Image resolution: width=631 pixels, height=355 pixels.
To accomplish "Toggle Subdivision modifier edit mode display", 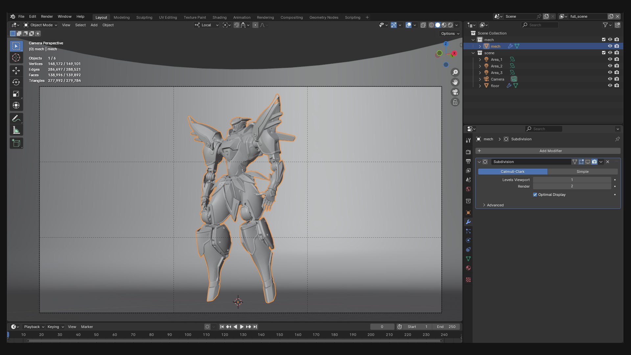I will point(581,162).
